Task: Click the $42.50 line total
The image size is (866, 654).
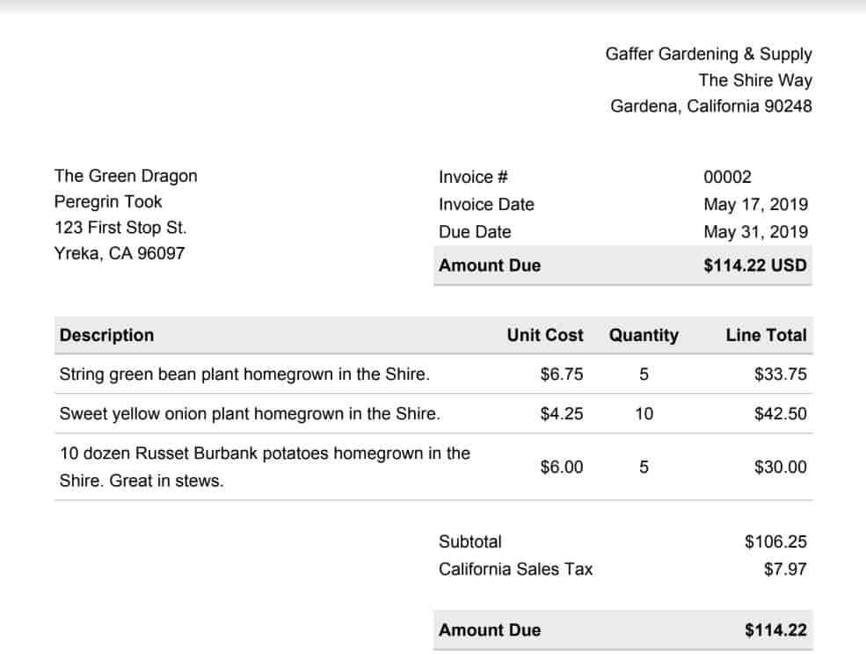Action: point(781,414)
